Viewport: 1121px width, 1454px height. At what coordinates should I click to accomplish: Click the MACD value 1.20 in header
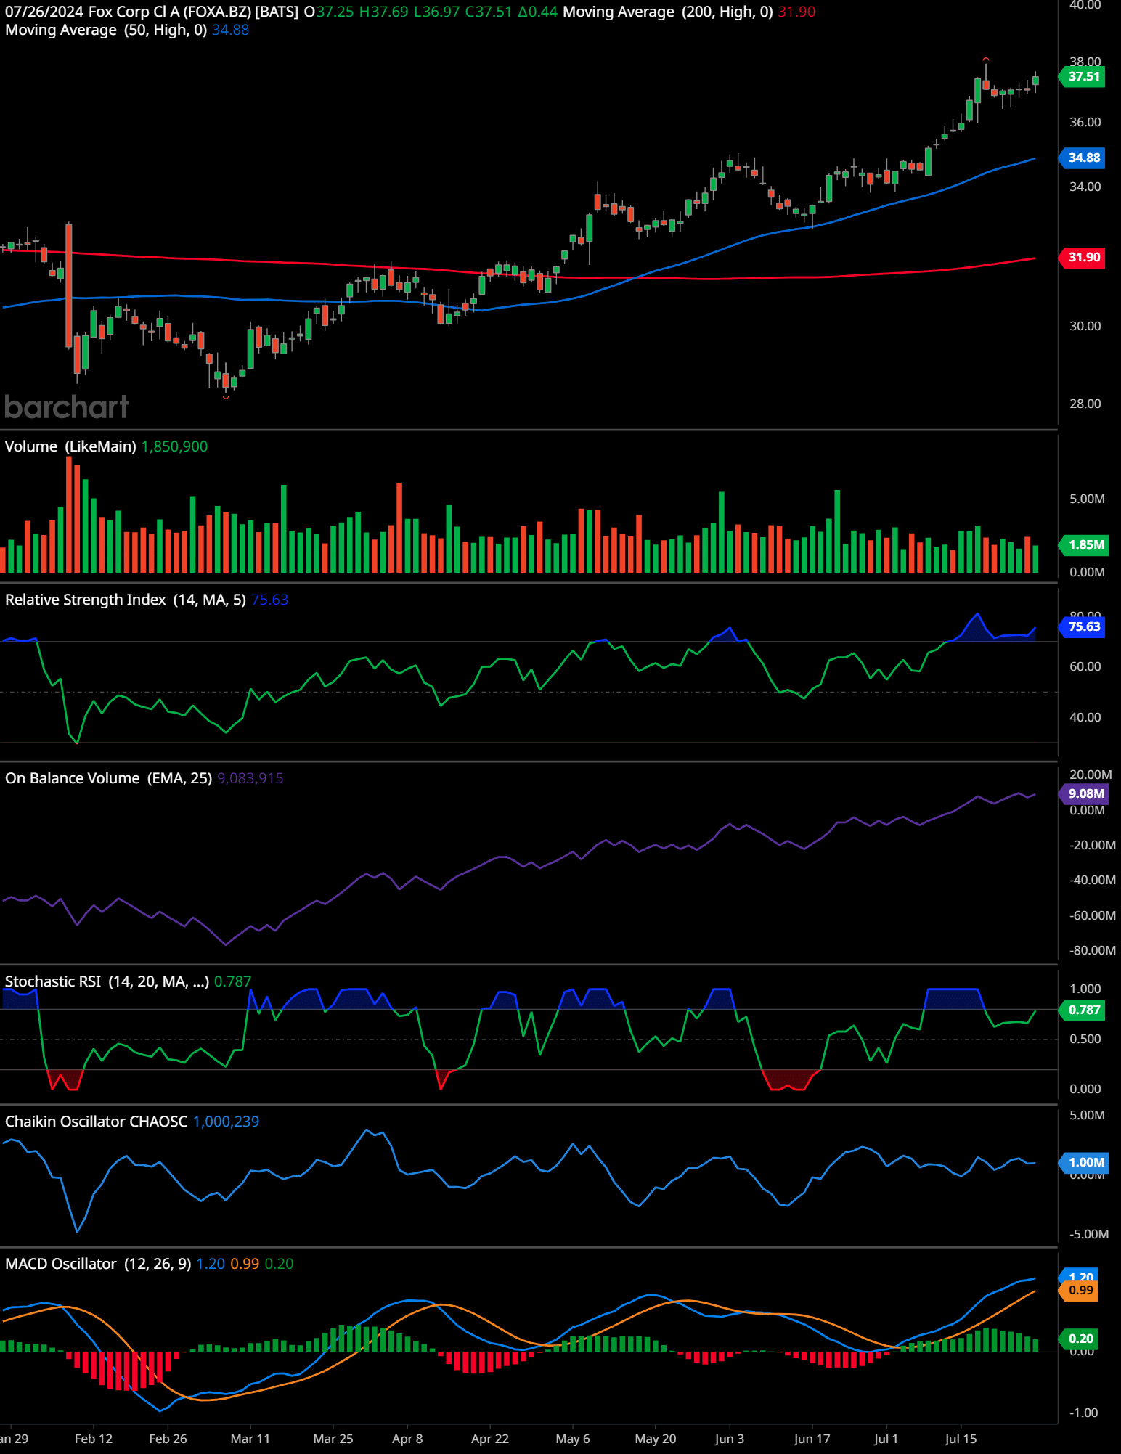[211, 1264]
